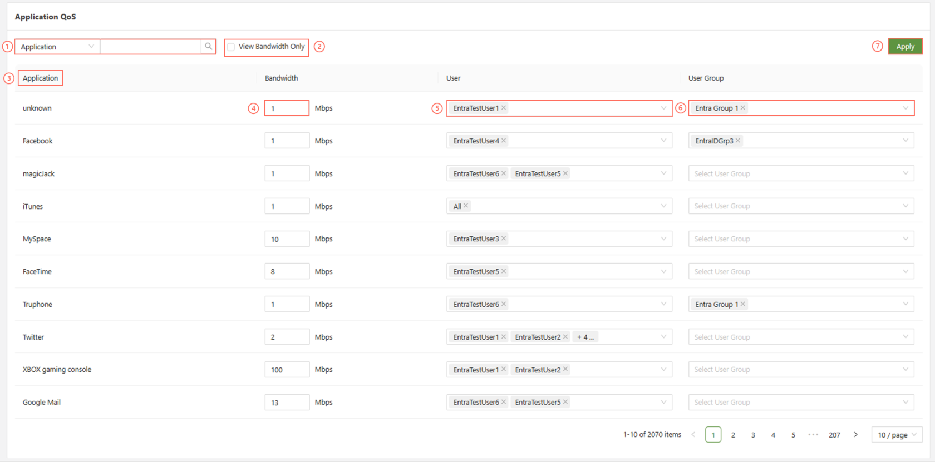Enable the View Bandwidth Only checkbox
Image resolution: width=935 pixels, height=462 pixels.
231,47
